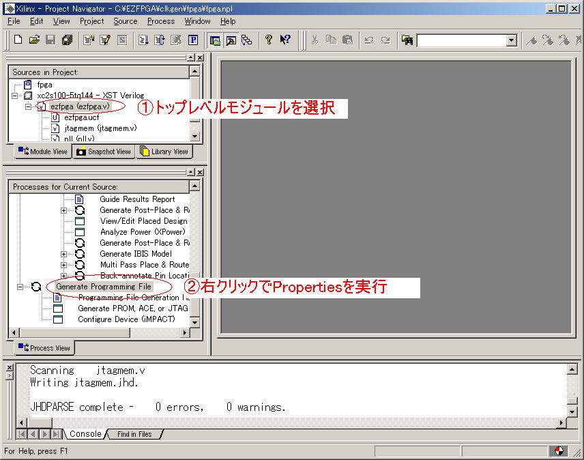This screenshot has width=584, height=460.
Task: Click the report icon beside Guide Results Report
Action: (79, 199)
